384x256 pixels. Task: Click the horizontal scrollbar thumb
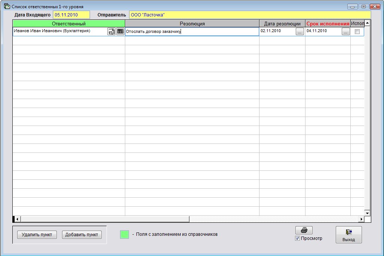pyautogui.click(x=105, y=219)
